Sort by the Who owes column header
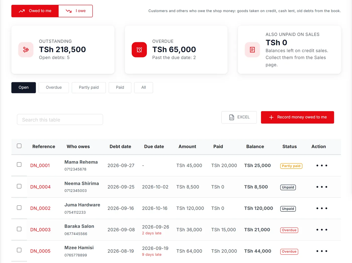352x263 pixels. (78, 147)
